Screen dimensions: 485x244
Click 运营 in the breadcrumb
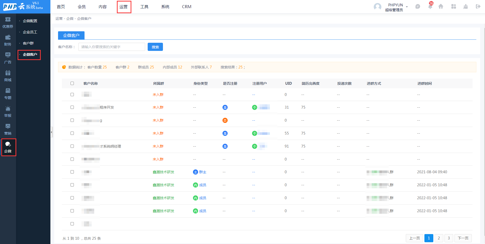coord(59,19)
